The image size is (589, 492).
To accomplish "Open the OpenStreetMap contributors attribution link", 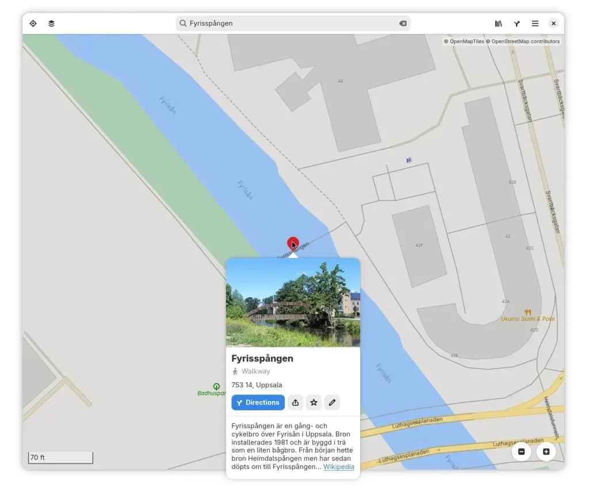I will coord(524,41).
